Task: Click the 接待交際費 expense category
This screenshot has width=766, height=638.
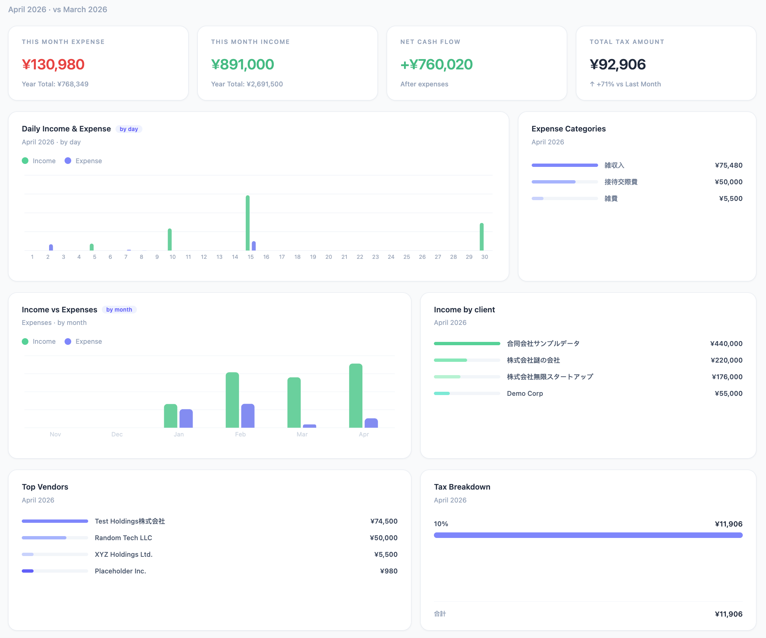Action: (x=621, y=182)
